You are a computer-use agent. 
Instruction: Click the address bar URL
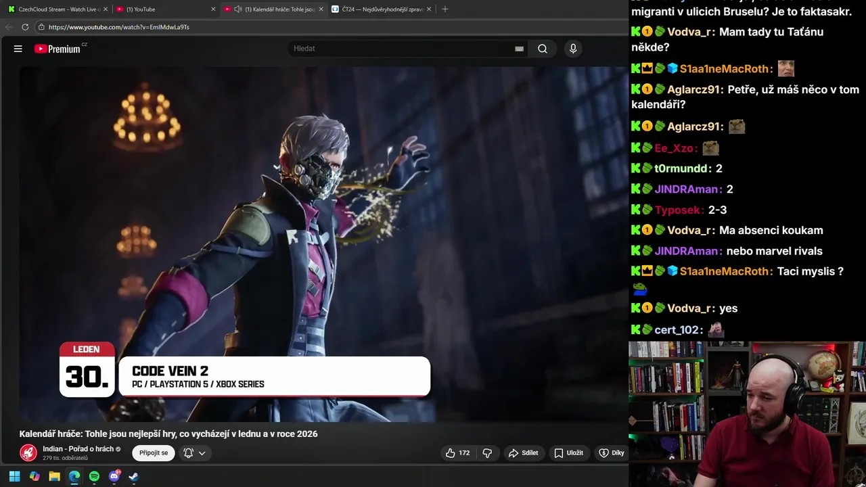(119, 27)
